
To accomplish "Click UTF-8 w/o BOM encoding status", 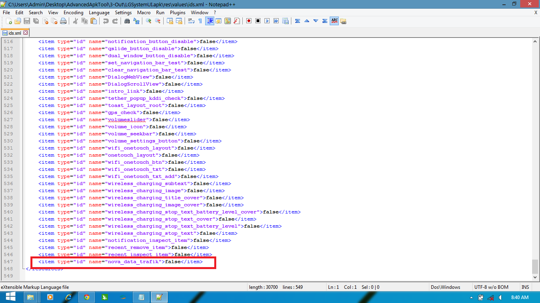I will (491, 287).
